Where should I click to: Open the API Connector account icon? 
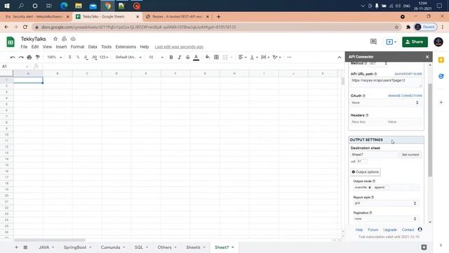point(420,230)
